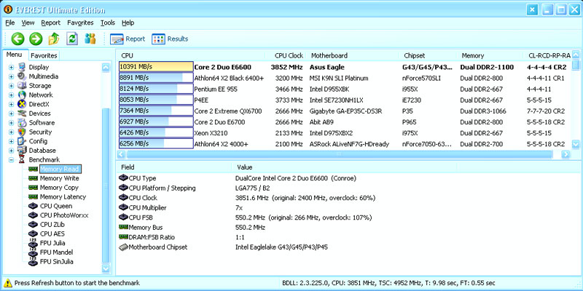Open the Report menu
583x291 pixels.
coord(50,23)
